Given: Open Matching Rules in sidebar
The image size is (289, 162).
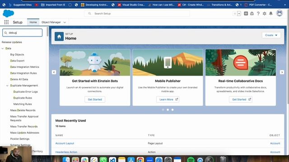Looking at the screenshot, I should (23, 104).
